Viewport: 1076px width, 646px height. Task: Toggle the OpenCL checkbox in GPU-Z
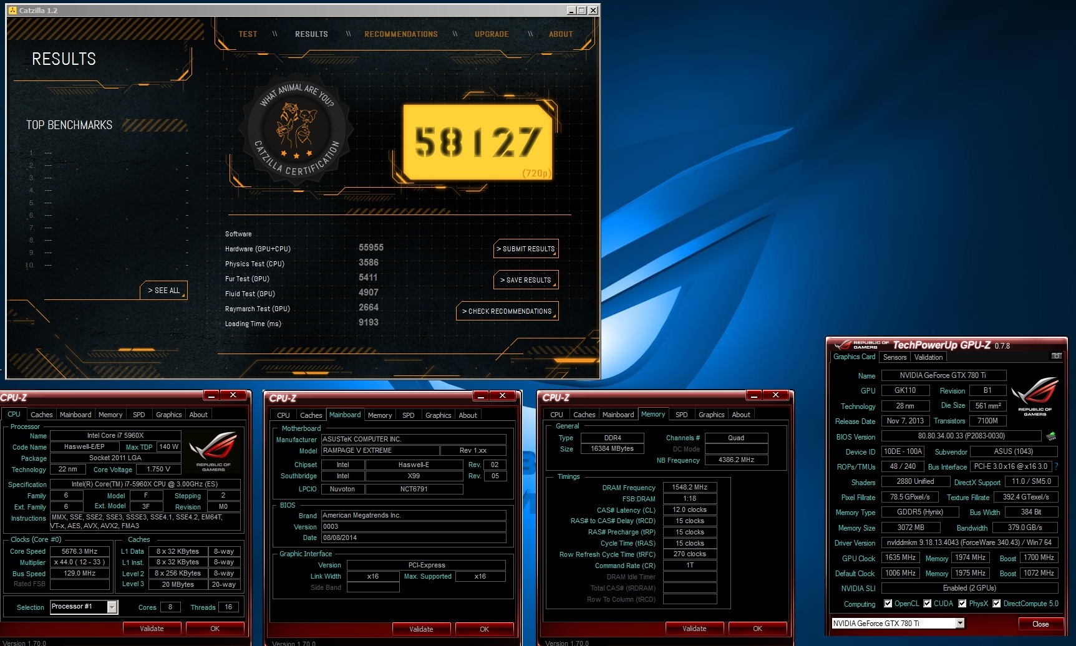click(x=888, y=604)
